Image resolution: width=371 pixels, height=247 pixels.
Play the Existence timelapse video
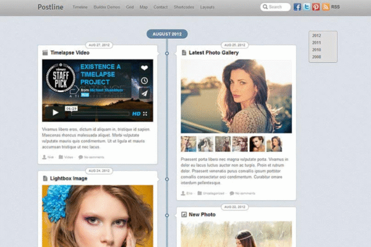pos(55,112)
